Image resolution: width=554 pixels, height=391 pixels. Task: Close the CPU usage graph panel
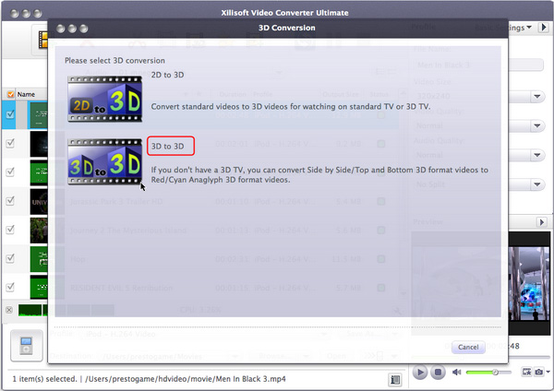click(x=9, y=310)
